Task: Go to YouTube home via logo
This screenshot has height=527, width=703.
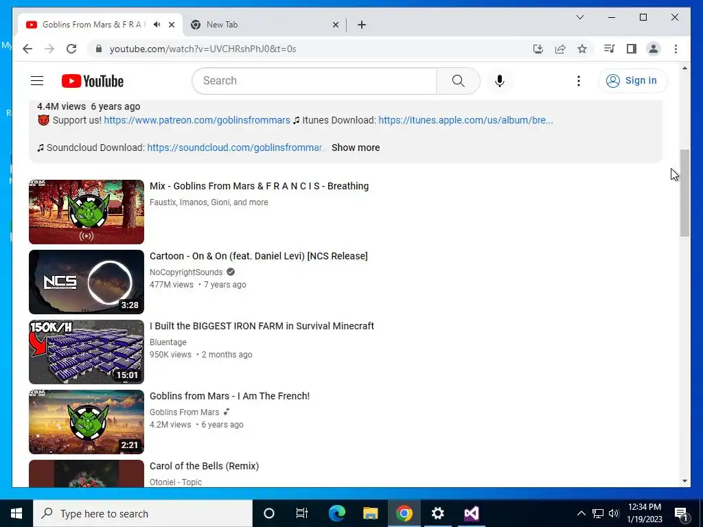Action: click(93, 81)
